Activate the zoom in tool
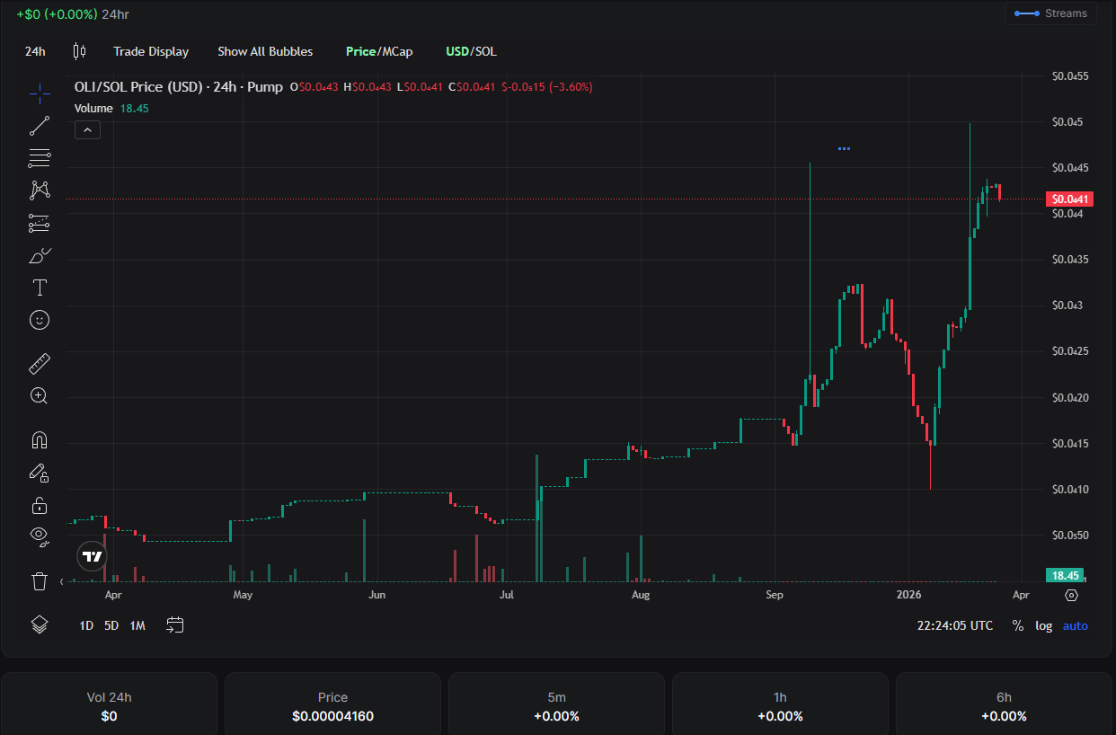The width and height of the screenshot is (1116, 735). pos(40,395)
